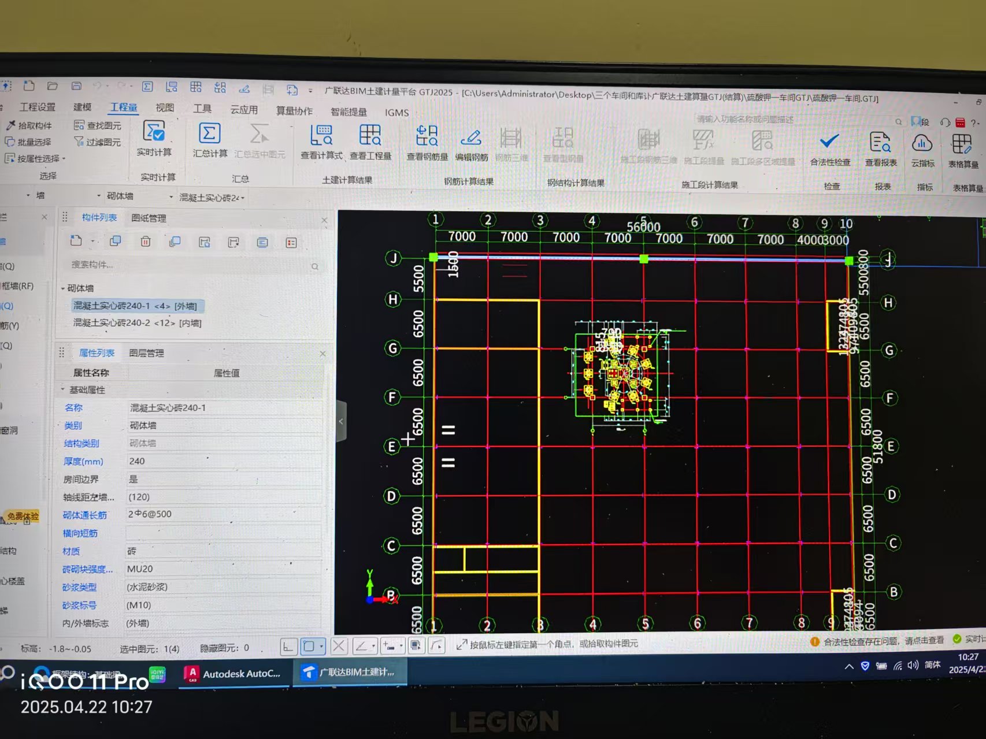Click copy component icon next to new
This screenshot has width=986, height=739.
click(116, 241)
